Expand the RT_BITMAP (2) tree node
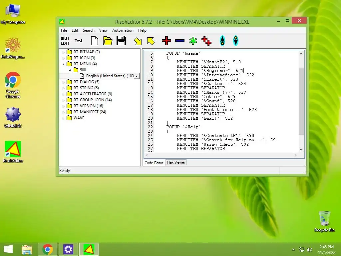 63,52
